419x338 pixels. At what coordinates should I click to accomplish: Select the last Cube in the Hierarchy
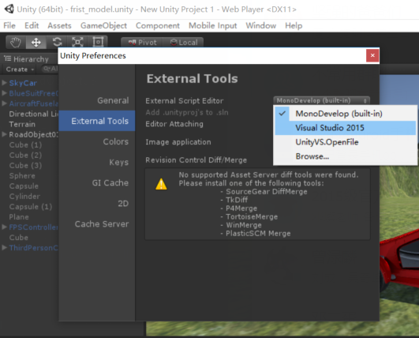click(x=18, y=238)
